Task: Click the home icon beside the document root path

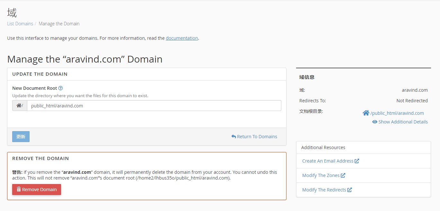Action: 365,113
